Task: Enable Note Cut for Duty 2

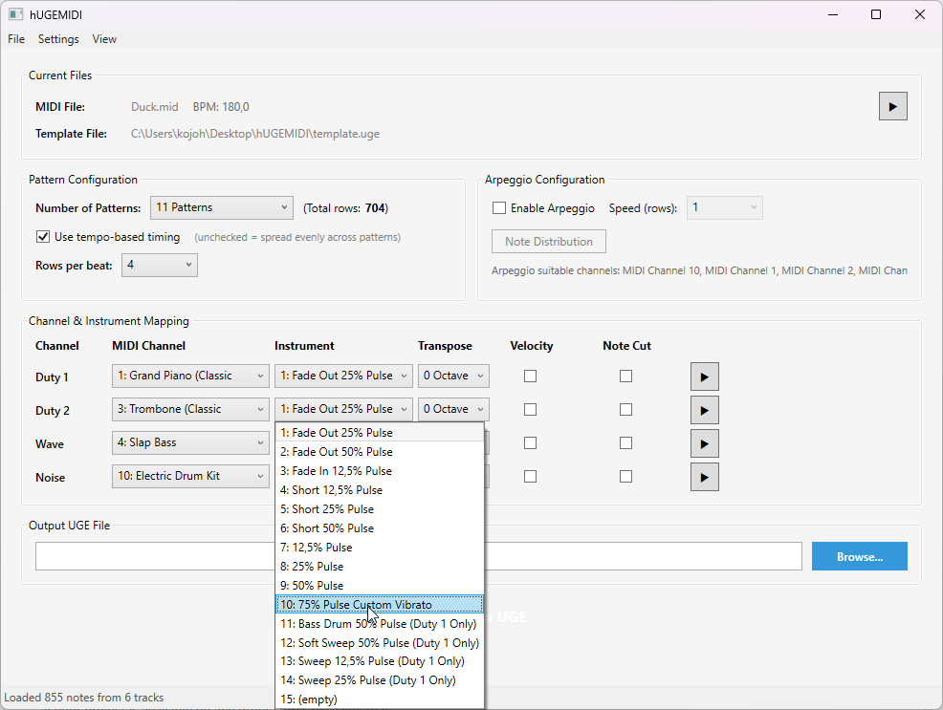Action: pyautogui.click(x=626, y=410)
